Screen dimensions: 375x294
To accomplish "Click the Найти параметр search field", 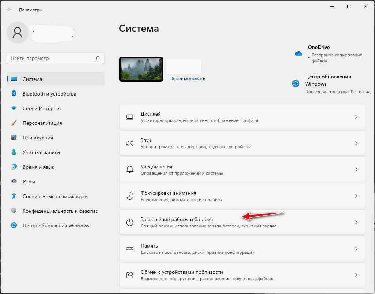I will [x=56, y=58].
